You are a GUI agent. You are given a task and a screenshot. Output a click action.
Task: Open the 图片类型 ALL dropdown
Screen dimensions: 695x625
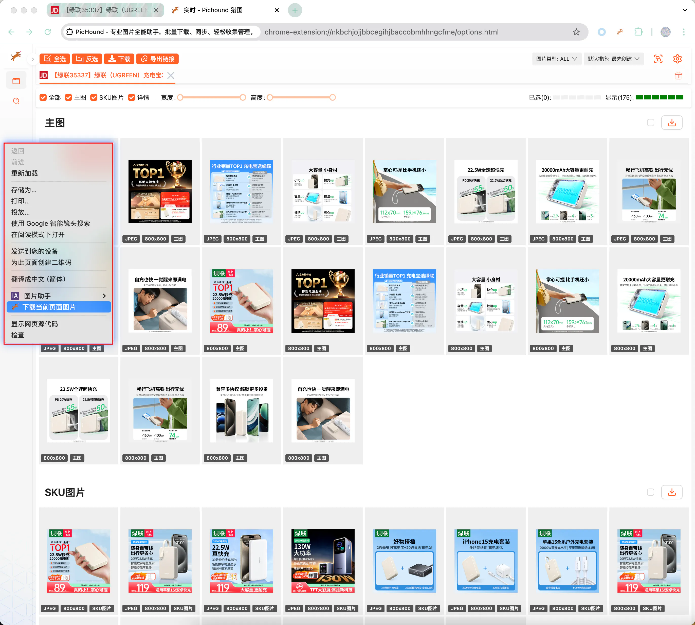coord(556,59)
